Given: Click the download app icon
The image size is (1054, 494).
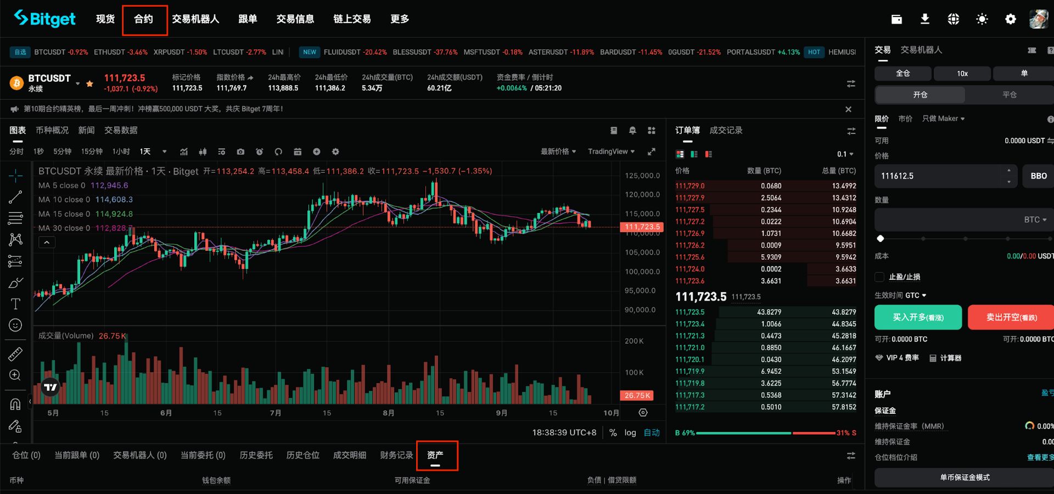Looking at the screenshot, I should pyautogui.click(x=925, y=19).
